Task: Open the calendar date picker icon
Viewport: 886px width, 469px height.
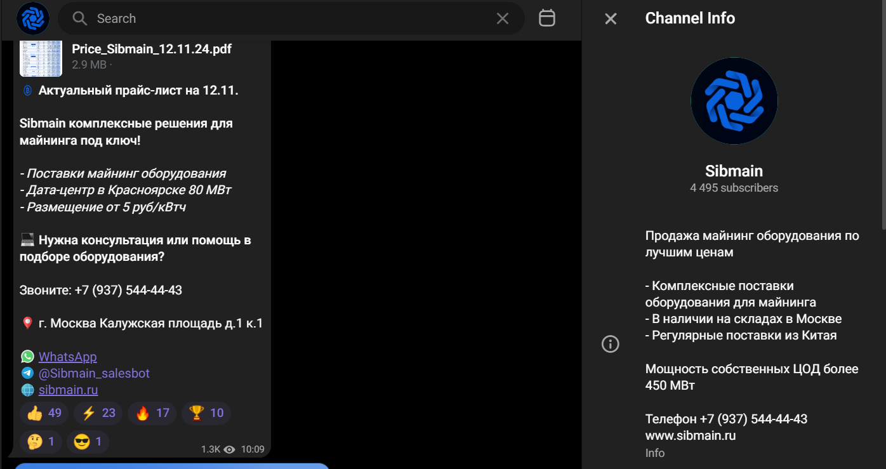Action: tap(547, 18)
